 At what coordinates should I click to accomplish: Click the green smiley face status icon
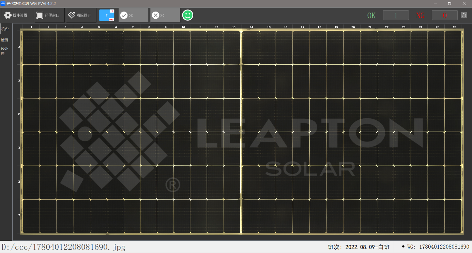coord(187,15)
